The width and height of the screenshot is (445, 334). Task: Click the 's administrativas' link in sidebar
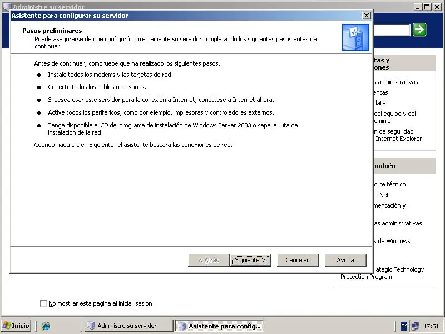pos(395,82)
